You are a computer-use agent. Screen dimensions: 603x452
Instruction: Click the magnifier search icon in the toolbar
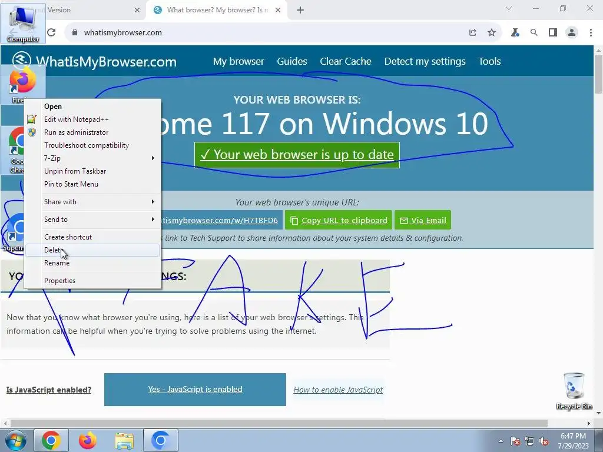pyautogui.click(x=534, y=33)
